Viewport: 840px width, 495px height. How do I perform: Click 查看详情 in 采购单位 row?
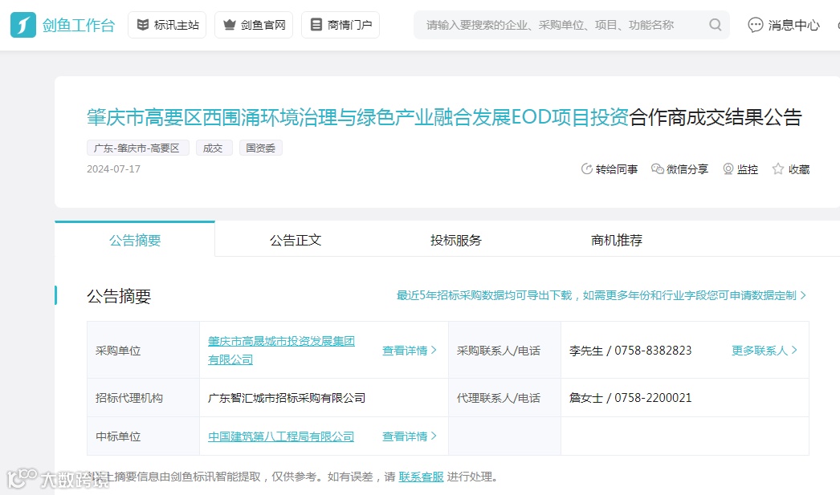pyautogui.click(x=405, y=350)
